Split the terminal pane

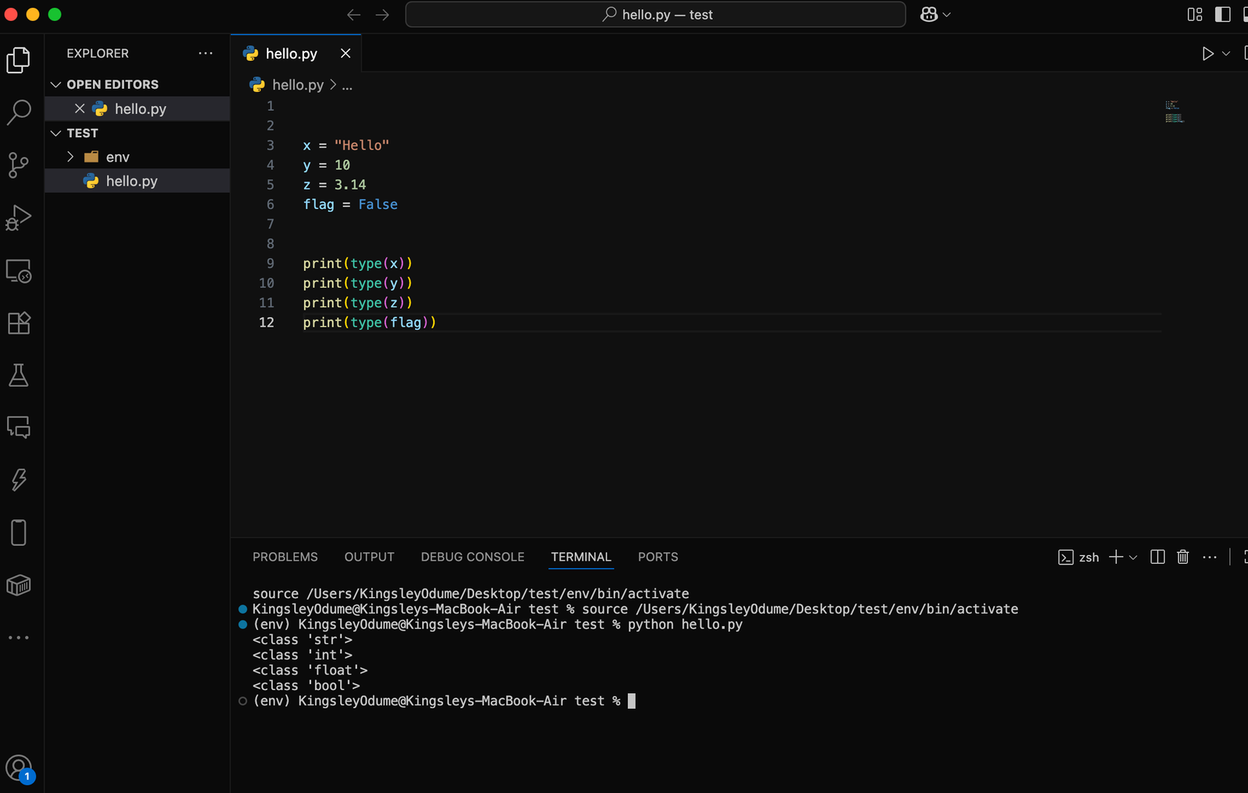(1158, 557)
